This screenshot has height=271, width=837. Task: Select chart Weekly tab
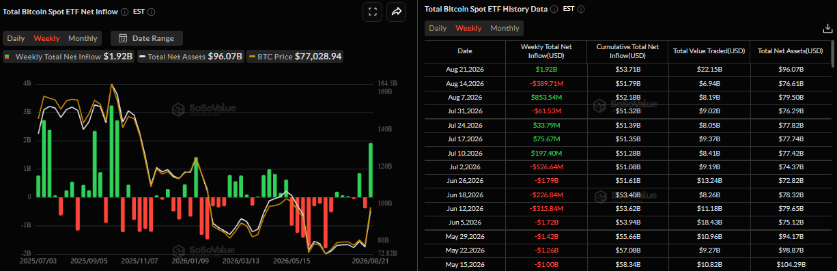click(46, 38)
